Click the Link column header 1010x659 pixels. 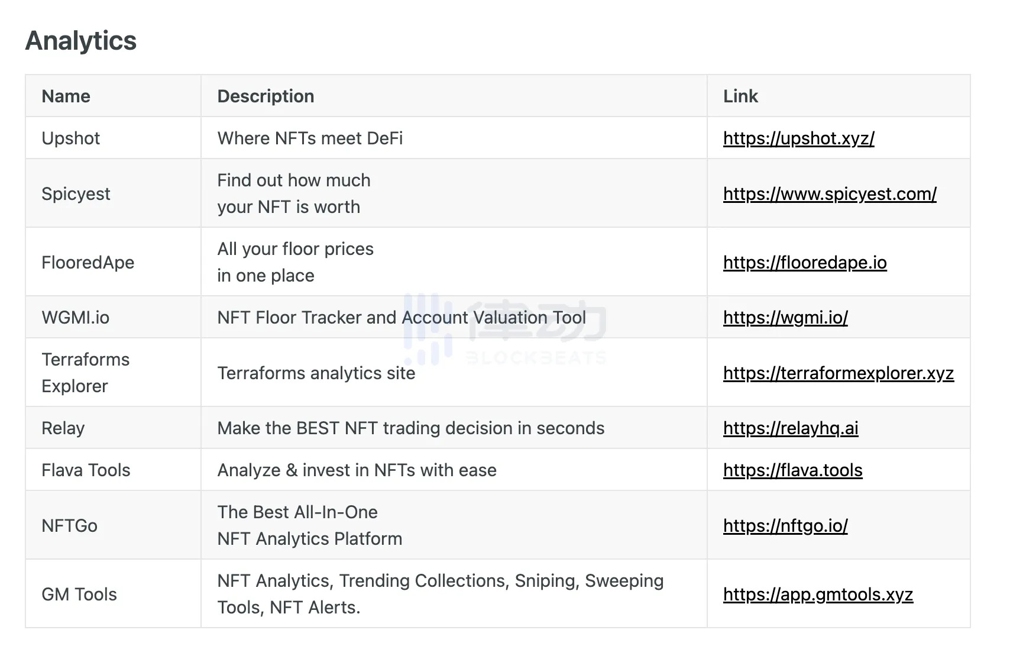tap(740, 96)
